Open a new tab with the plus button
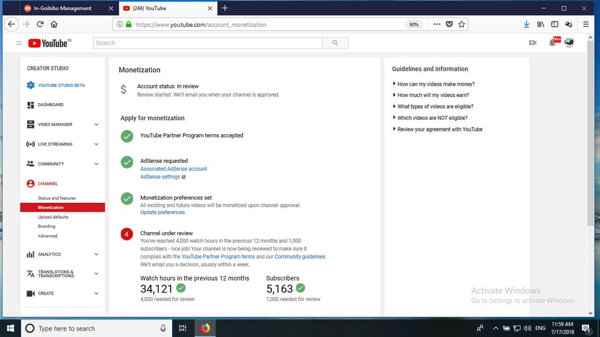The height and width of the screenshot is (337, 600). point(225,8)
